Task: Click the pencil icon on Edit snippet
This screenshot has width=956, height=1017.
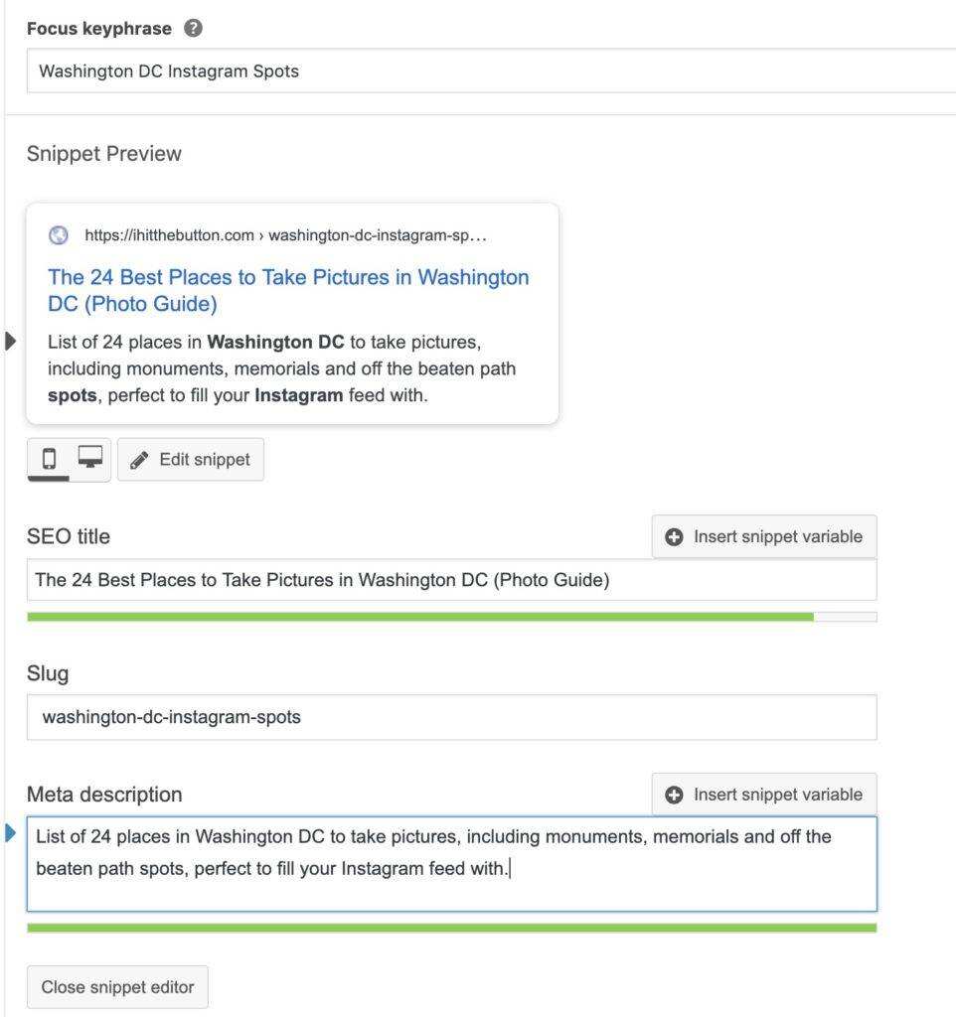Action: [140, 460]
